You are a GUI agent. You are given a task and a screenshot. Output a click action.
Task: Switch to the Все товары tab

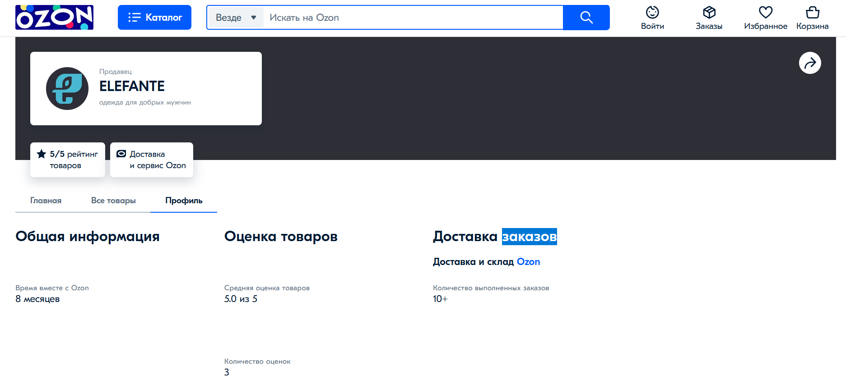113,201
